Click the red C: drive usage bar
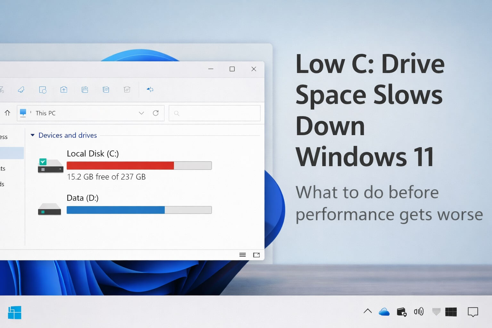This screenshot has width=492, height=328. (x=120, y=166)
